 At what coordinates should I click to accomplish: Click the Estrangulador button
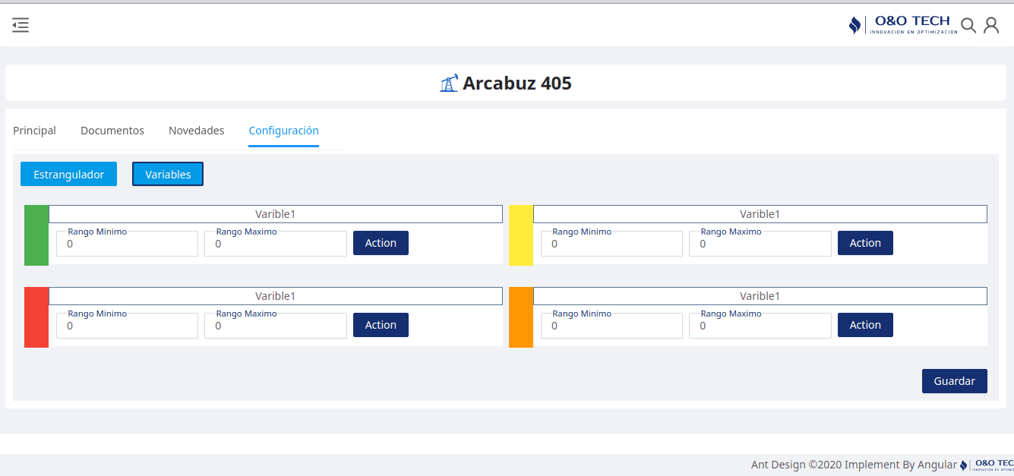coord(69,174)
